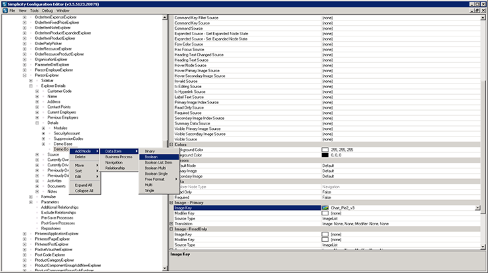Collapse the PersonExplorer tree node
Image resolution: width=488 pixels, height=273 pixels.
pos(25,76)
